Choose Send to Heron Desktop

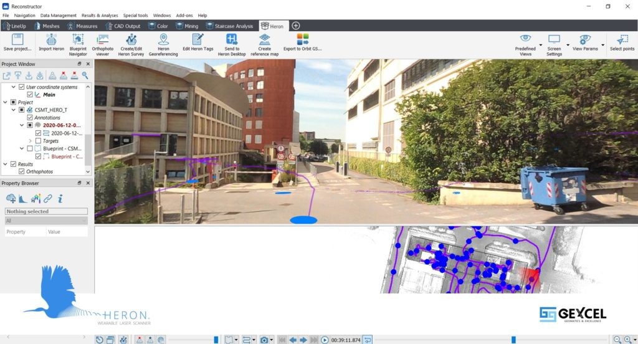click(x=232, y=39)
